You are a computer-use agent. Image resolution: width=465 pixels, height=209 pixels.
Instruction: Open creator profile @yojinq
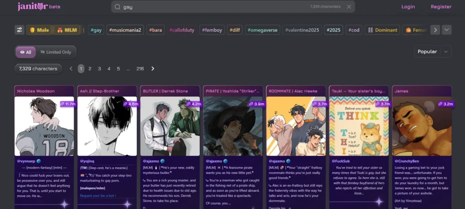(87, 161)
